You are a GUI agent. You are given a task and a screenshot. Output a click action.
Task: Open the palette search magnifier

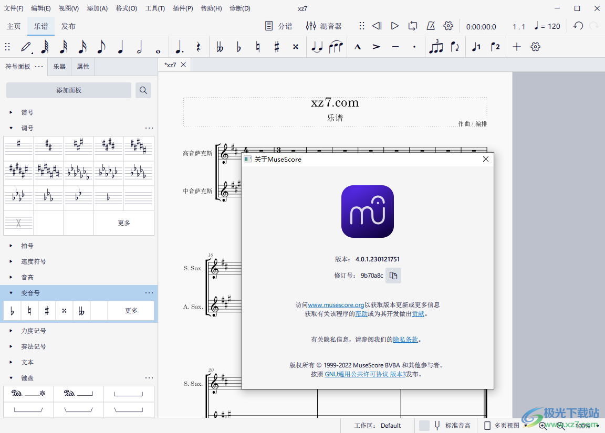[x=143, y=90]
